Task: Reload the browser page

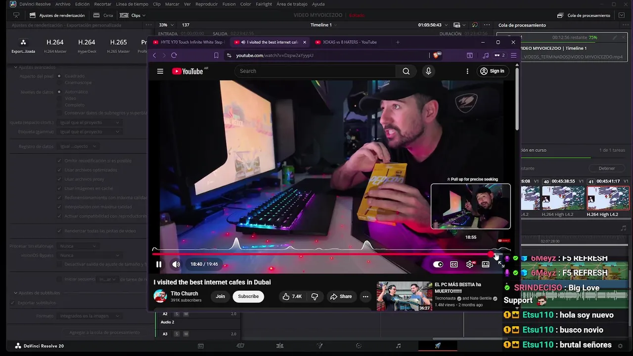Action: click(x=174, y=55)
